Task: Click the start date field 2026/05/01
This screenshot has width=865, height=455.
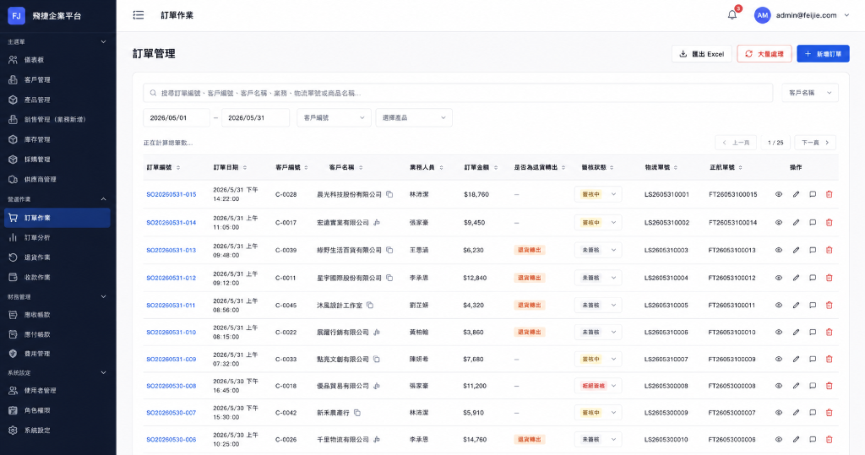Action: click(177, 118)
